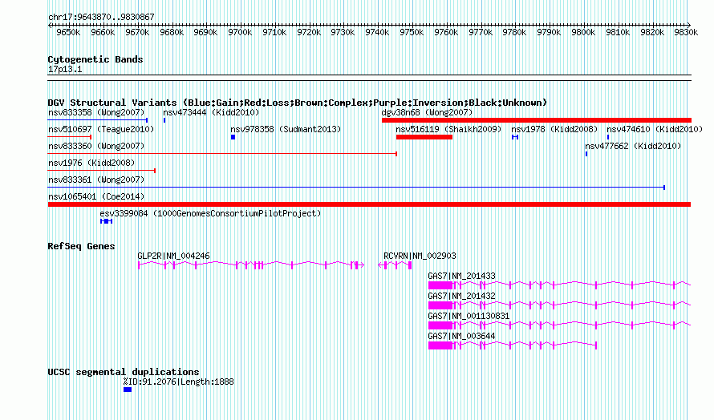Open transcript label GAS7|NM_003644

462,337
